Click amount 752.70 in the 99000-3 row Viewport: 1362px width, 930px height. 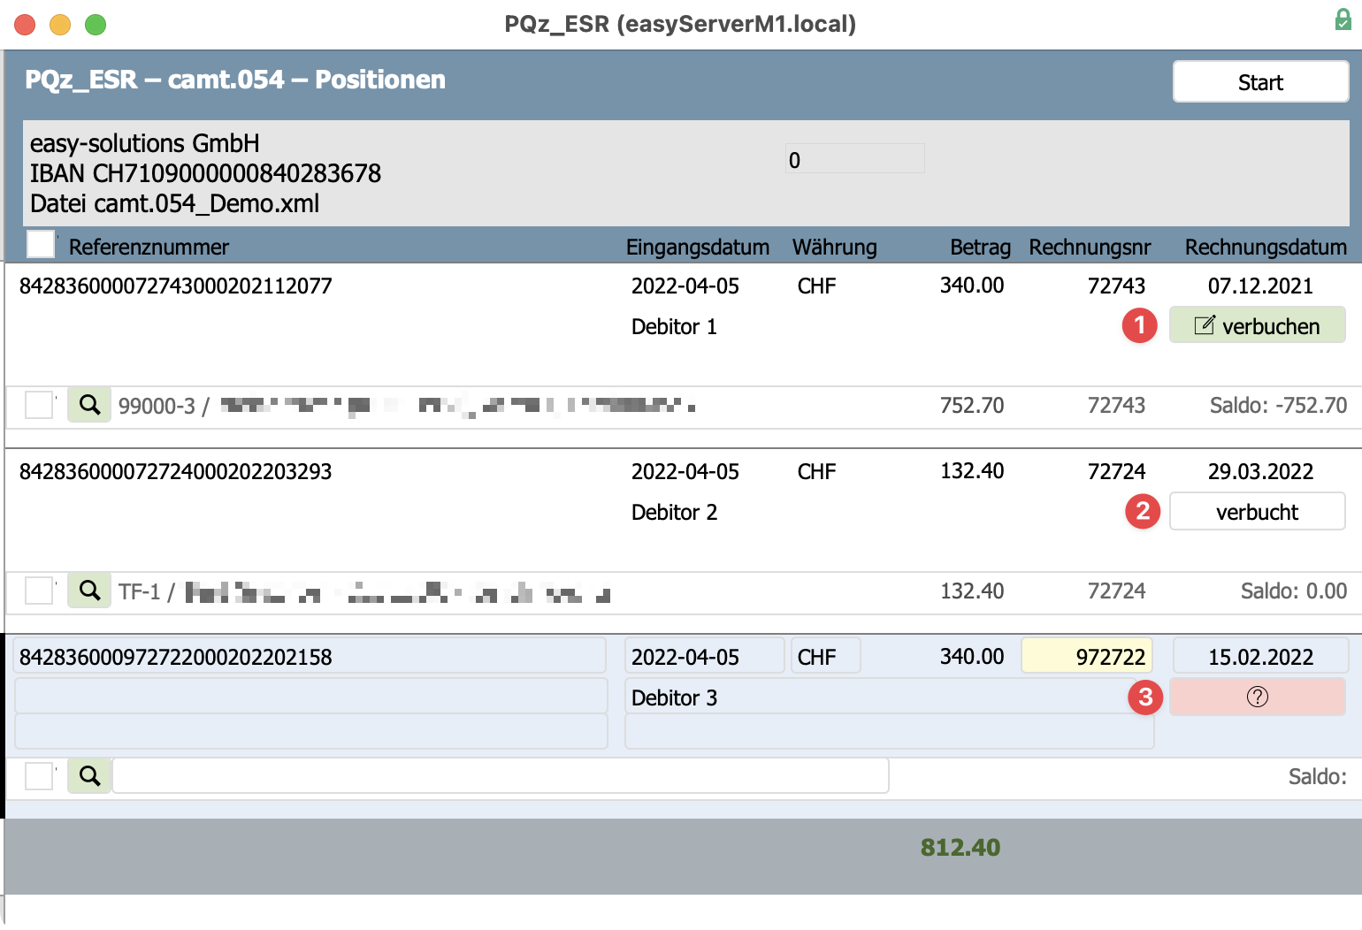[x=971, y=405]
